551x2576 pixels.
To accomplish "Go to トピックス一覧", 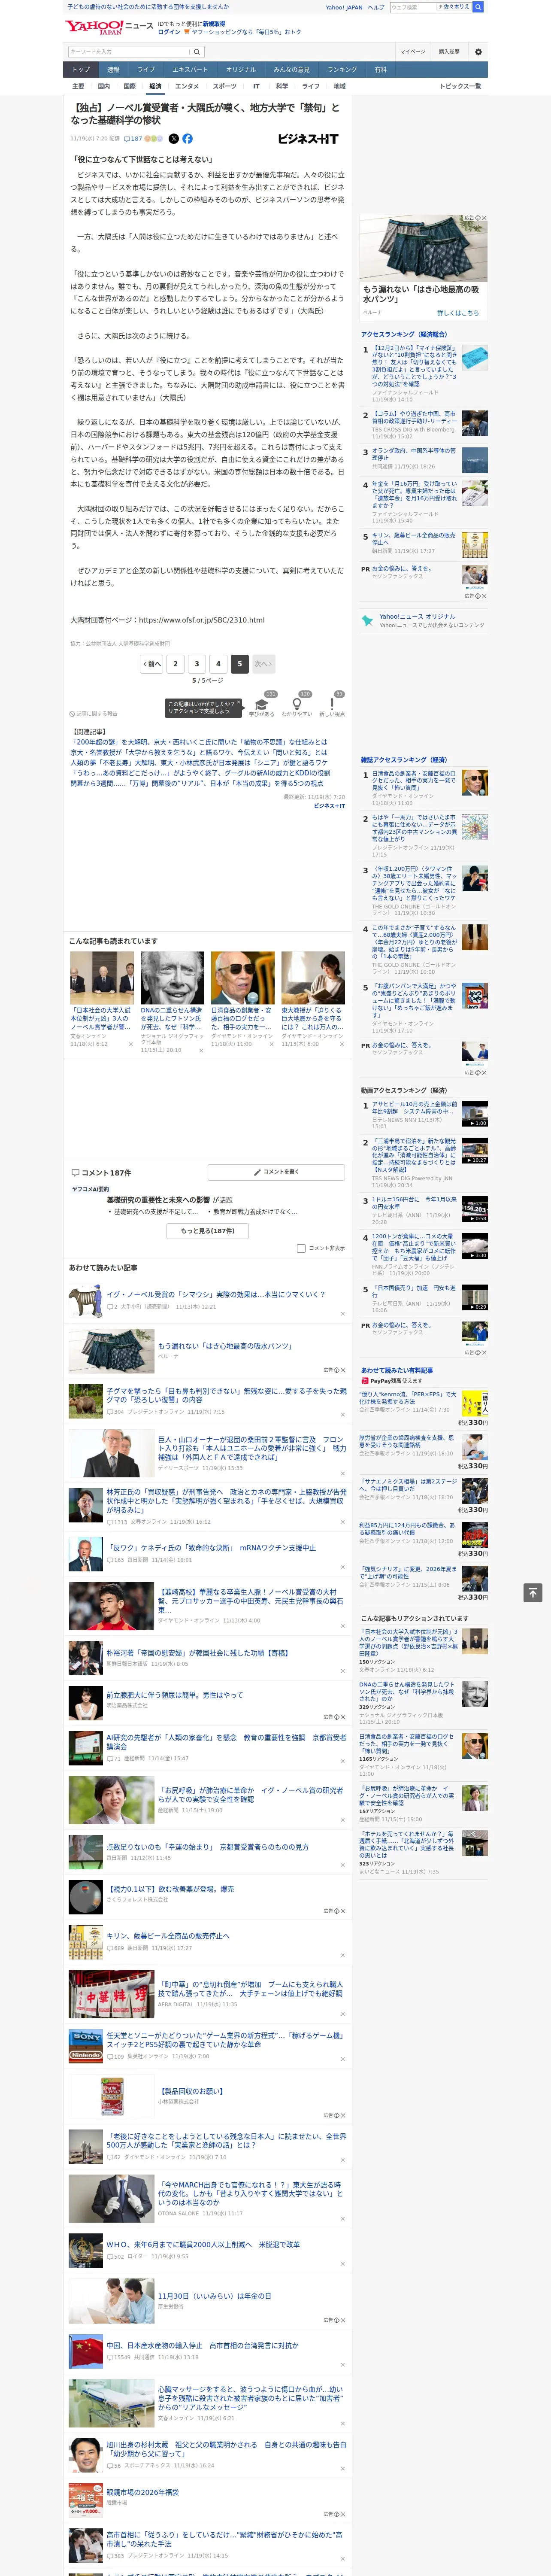I will point(460,86).
